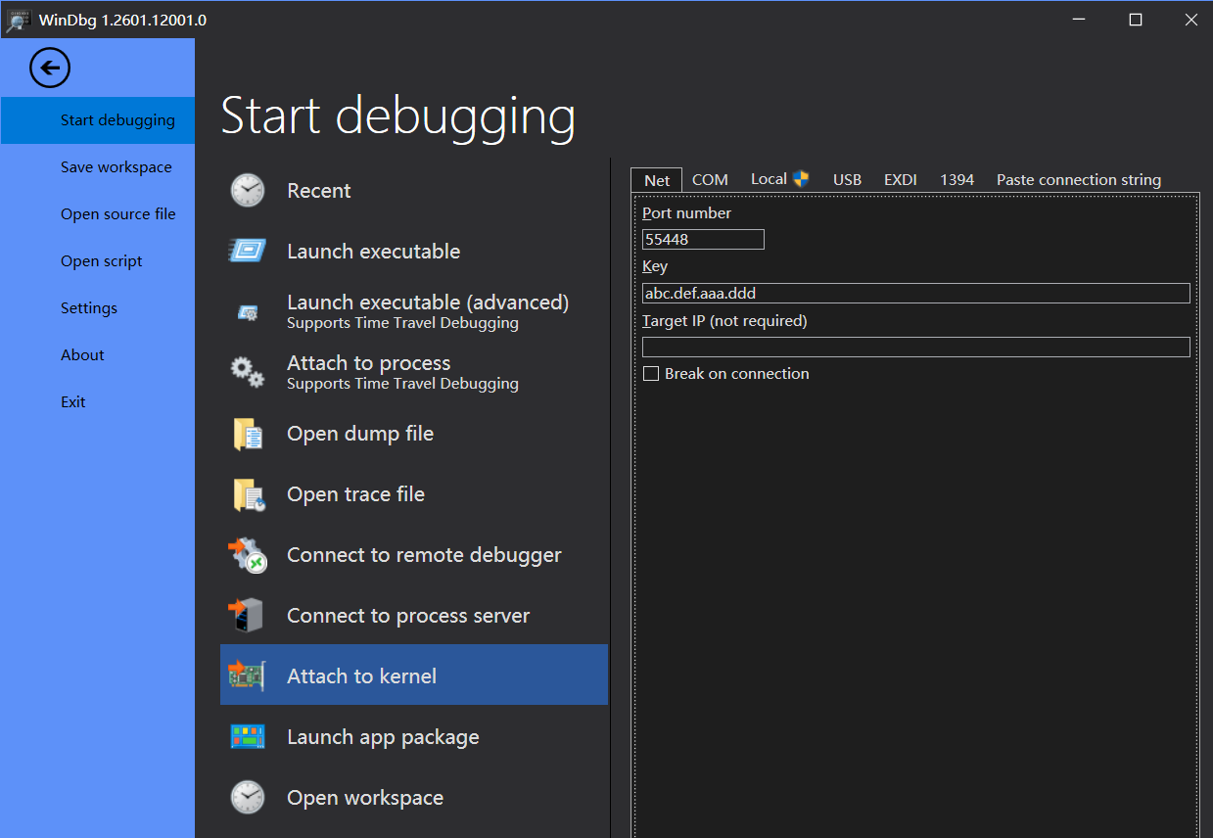Switch to the Net tab
The width and height of the screenshot is (1213, 838).
tap(657, 180)
